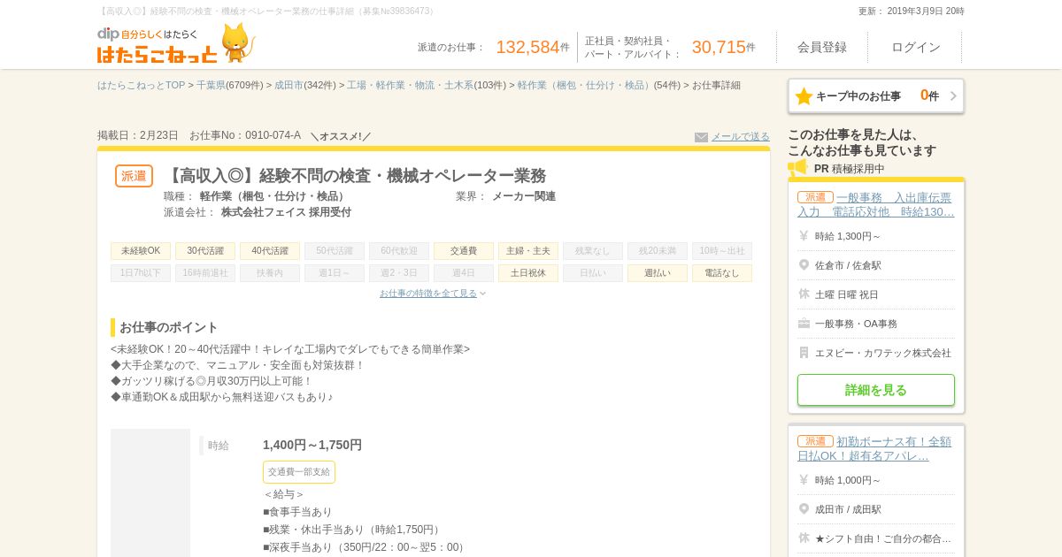Click the はたらこねっと cat mascot logo

[176, 43]
